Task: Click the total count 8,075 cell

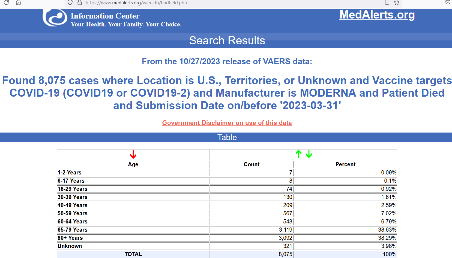Action: [252, 254]
